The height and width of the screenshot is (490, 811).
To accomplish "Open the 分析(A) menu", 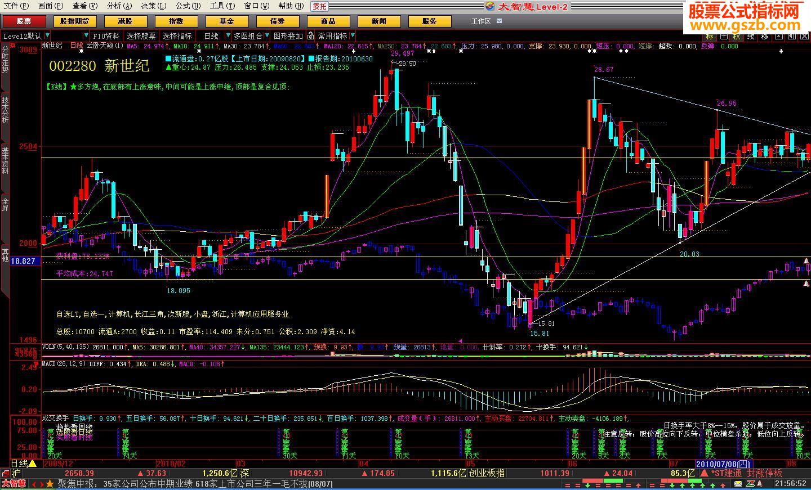I will point(119,6).
